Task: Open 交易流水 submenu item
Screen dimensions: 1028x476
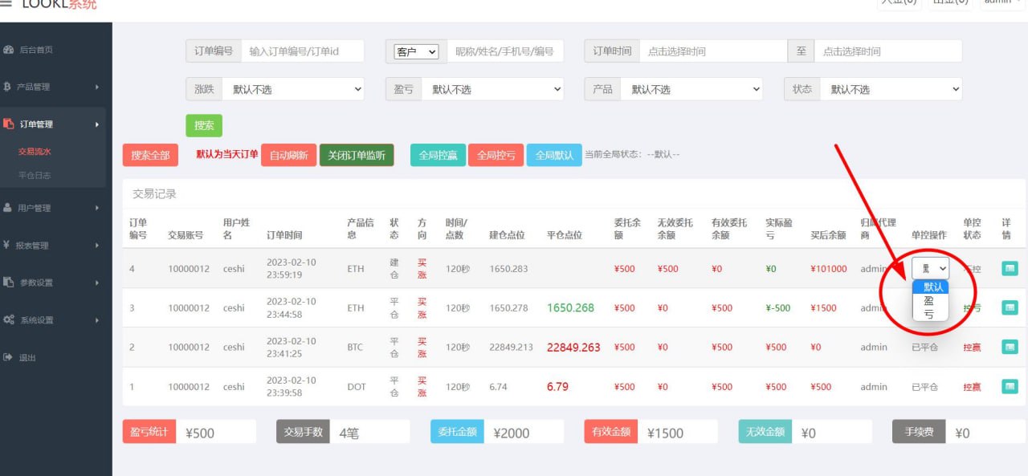Action: click(x=35, y=151)
